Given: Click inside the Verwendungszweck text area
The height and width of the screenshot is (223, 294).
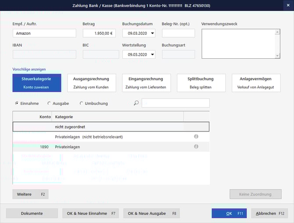Looking at the screenshot, I should pyautogui.click(x=238, y=44).
